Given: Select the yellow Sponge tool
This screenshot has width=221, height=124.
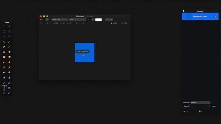Looking at the screenshot, I should click(4, 57).
